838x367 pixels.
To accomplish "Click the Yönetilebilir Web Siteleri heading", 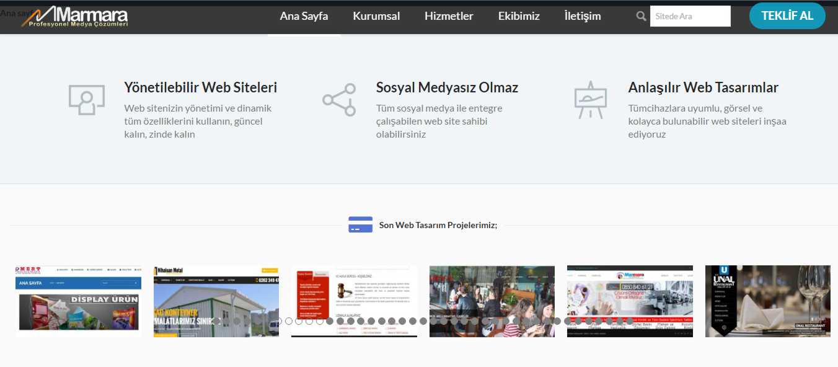I will (200, 87).
